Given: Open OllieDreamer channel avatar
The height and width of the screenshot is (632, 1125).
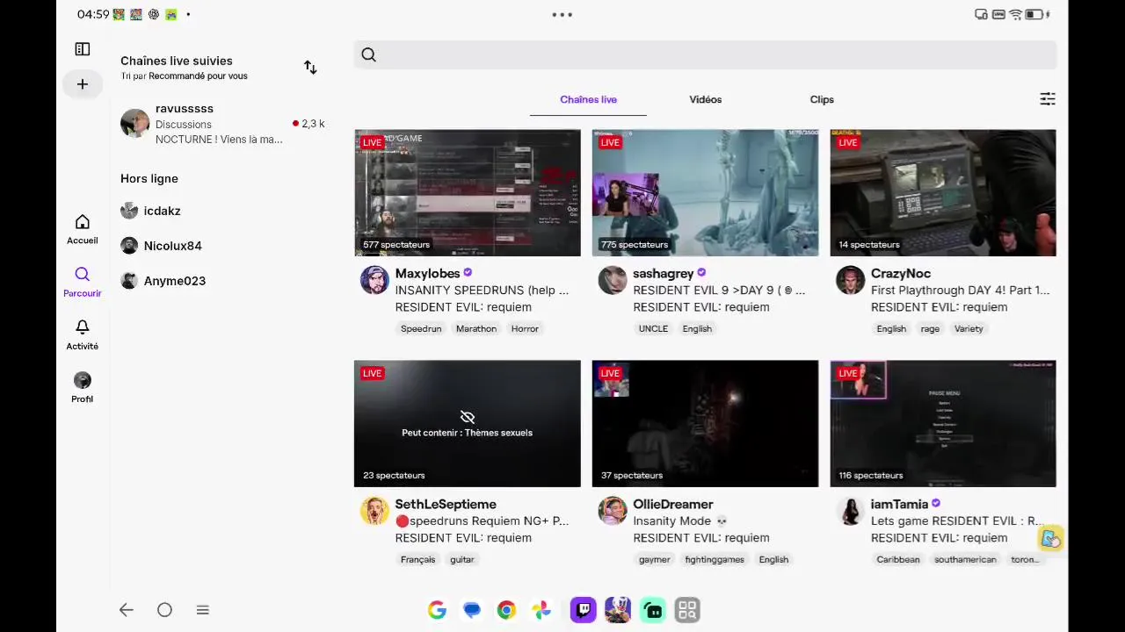Looking at the screenshot, I should (x=613, y=512).
